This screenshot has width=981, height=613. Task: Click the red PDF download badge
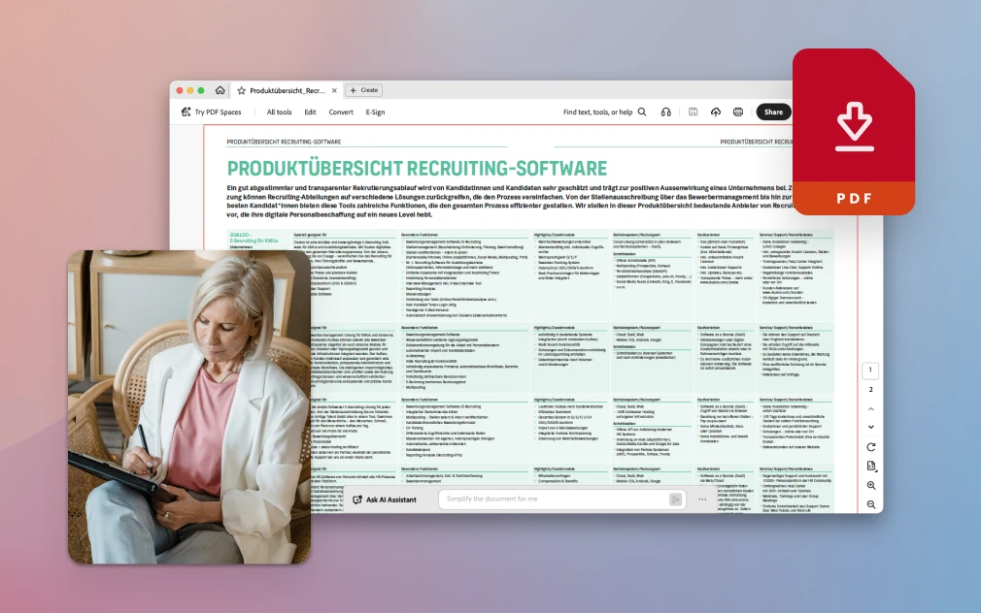click(x=854, y=132)
